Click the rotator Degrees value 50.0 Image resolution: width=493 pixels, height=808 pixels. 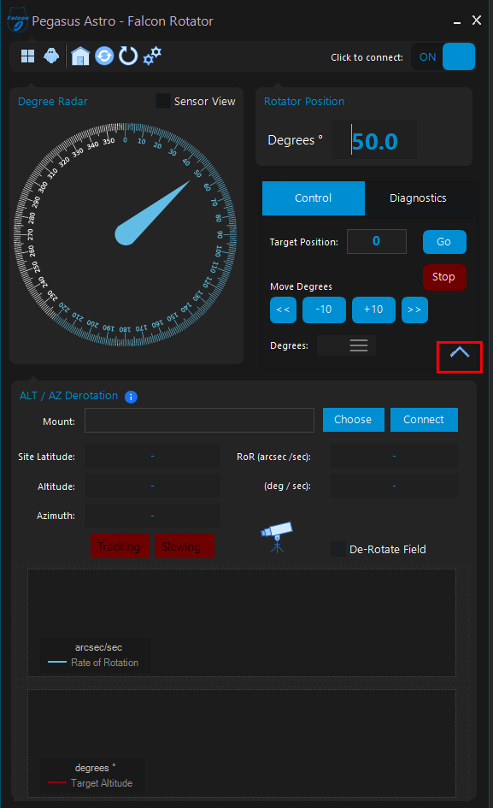click(374, 139)
